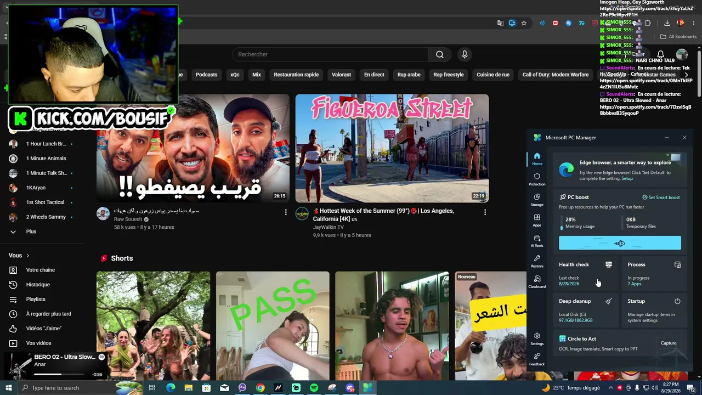Click the YouTube Rechercher search field
Viewport: 702px width, 395px height.
pos(330,54)
